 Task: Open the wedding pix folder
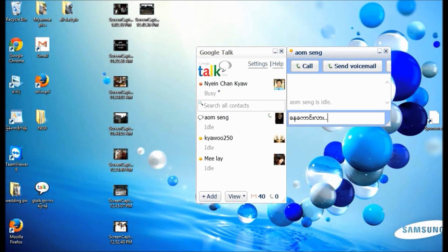coord(16,193)
